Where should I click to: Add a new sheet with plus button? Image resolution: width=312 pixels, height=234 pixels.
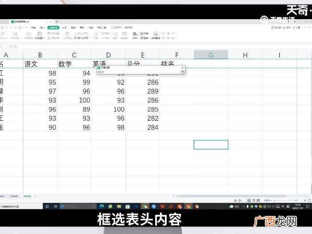click(x=35, y=196)
